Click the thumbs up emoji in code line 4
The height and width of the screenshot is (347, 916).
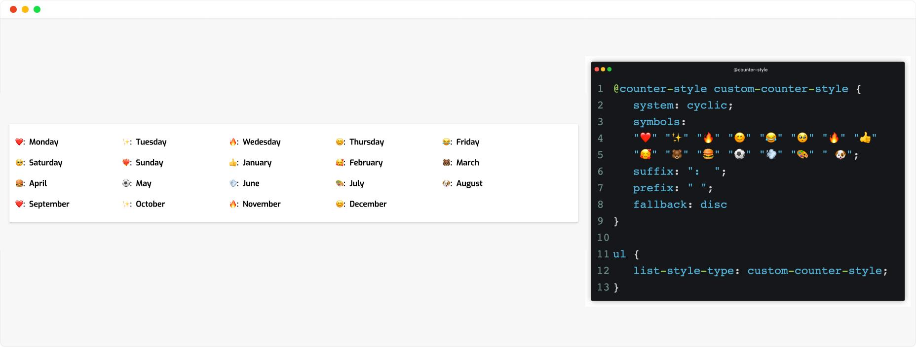coord(865,138)
